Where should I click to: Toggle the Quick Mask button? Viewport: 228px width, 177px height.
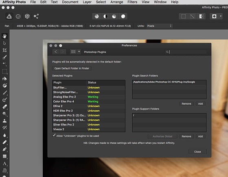214,16
